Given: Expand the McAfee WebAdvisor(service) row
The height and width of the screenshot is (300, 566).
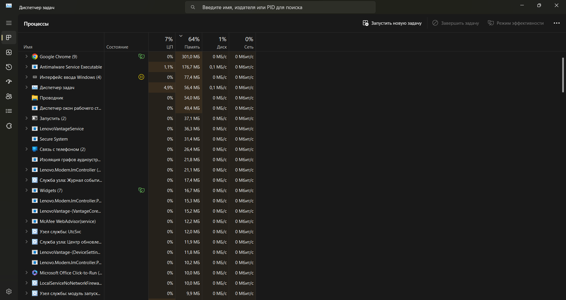Looking at the screenshot, I should click(x=27, y=221).
